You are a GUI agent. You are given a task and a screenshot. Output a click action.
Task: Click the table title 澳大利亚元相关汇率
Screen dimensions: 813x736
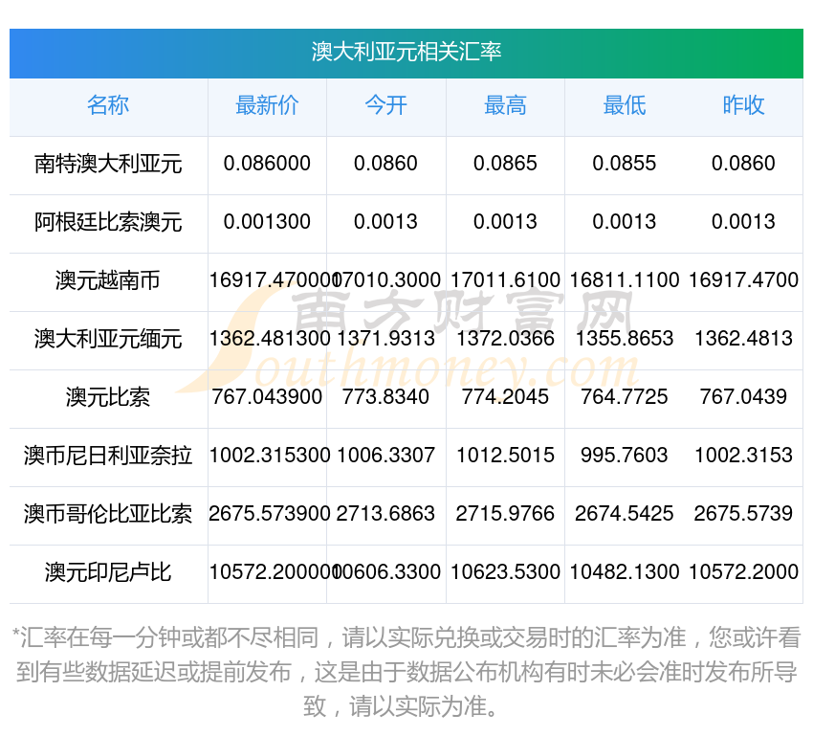pos(406,52)
